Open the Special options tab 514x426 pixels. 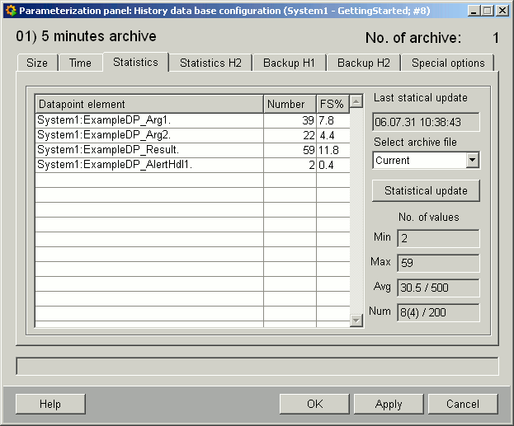[448, 63]
